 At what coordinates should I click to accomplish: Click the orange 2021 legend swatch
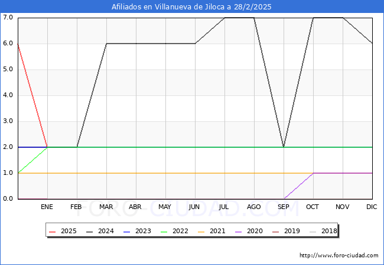(201, 231)
